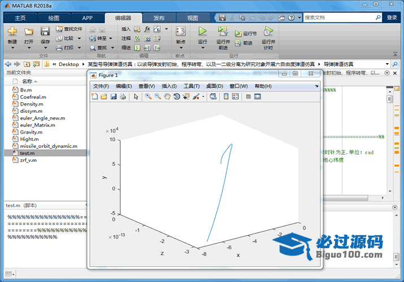
Task: Switch to the Home (主页) tab
Action: coord(20,18)
